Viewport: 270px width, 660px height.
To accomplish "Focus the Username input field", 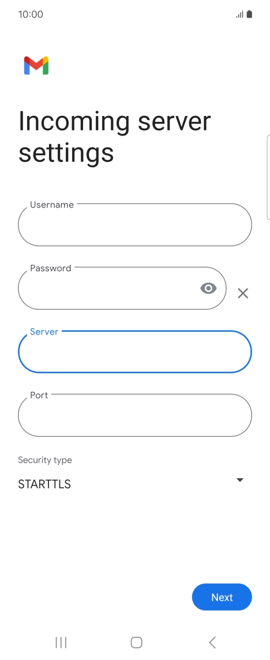I will coord(135,225).
